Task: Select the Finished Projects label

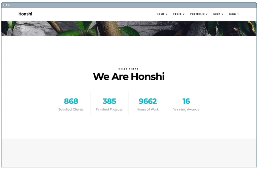Action: [x=109, y=109]
